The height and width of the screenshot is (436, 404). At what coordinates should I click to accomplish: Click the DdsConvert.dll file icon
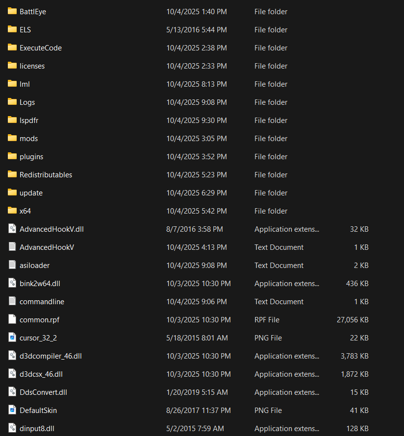[x=12, y=392]
